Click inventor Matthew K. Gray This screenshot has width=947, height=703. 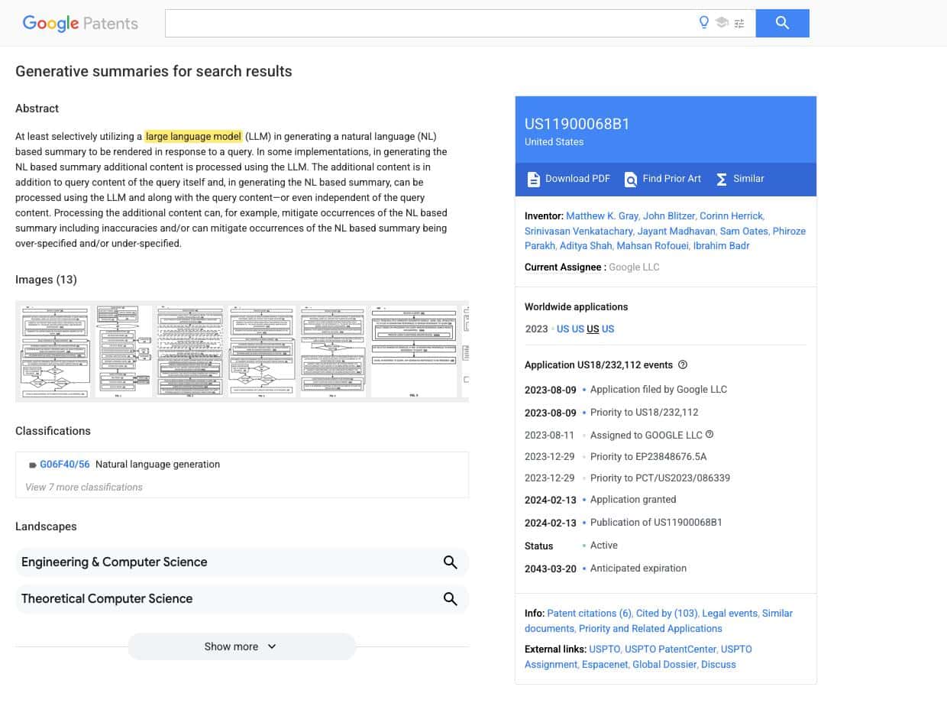[601, 215]
